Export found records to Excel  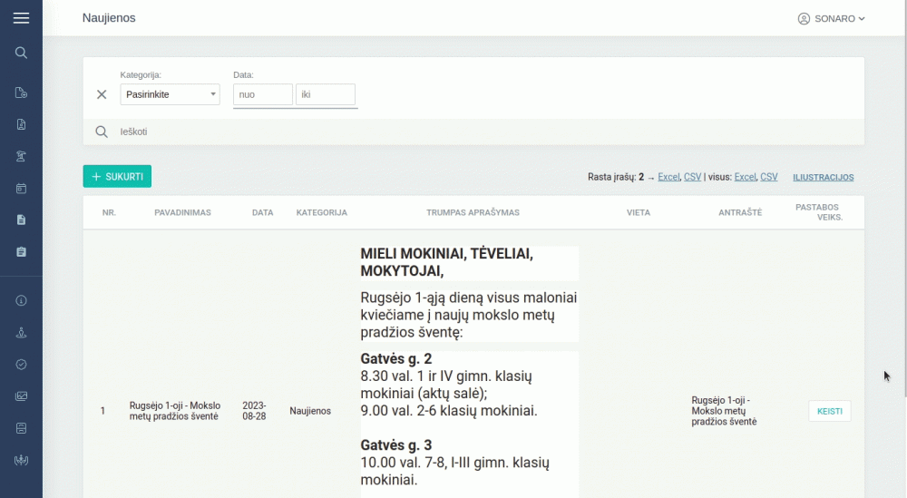668,177
